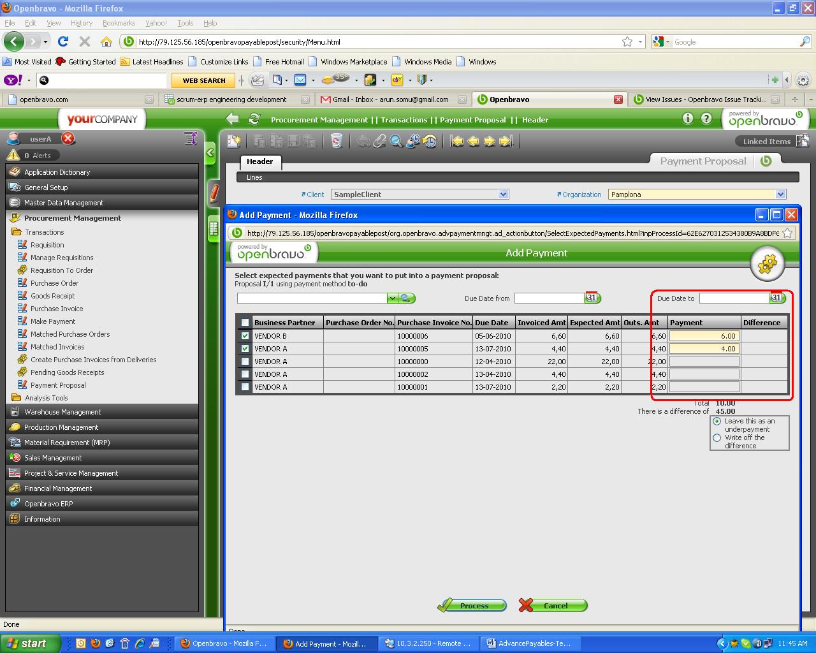The image size is (816, 653).
Task: Click the business partner search icon
Action: coord(407,298)
